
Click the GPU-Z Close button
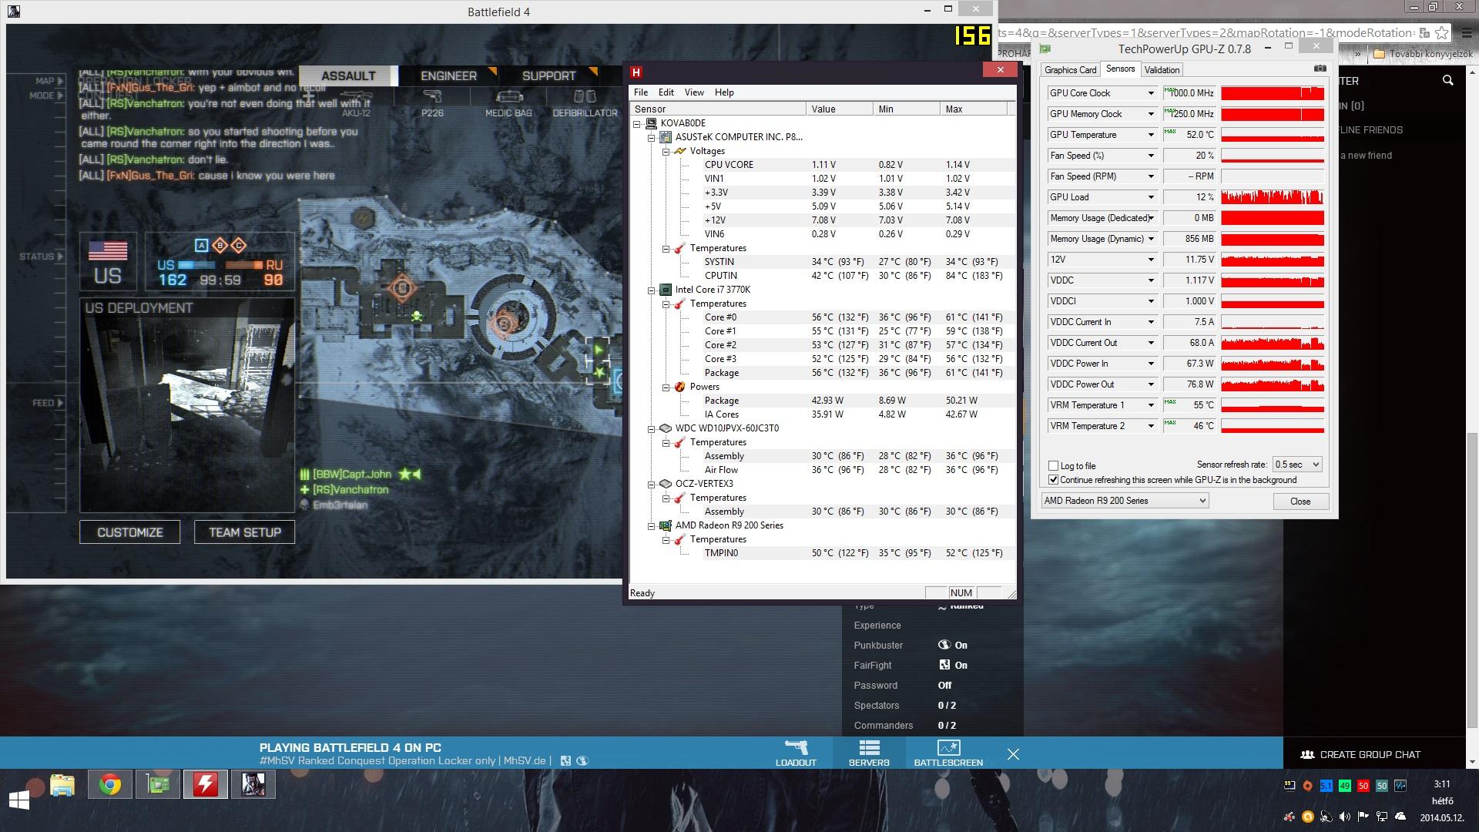[x=1300, y=502]
